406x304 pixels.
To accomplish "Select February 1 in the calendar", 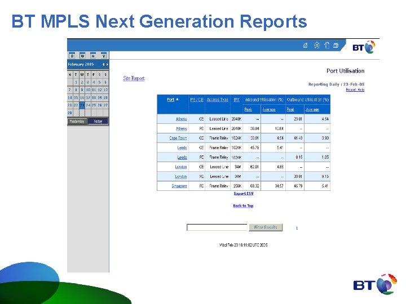I will tap(76, 82).
